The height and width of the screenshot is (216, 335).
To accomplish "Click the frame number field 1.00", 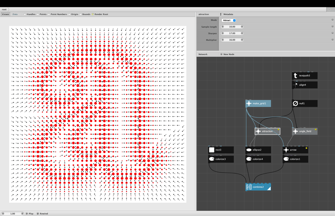I will (x=13, y=214).
